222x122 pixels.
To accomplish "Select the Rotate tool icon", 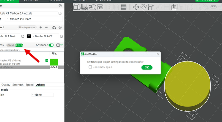I will pyautogui.click(x=143, y=7).
